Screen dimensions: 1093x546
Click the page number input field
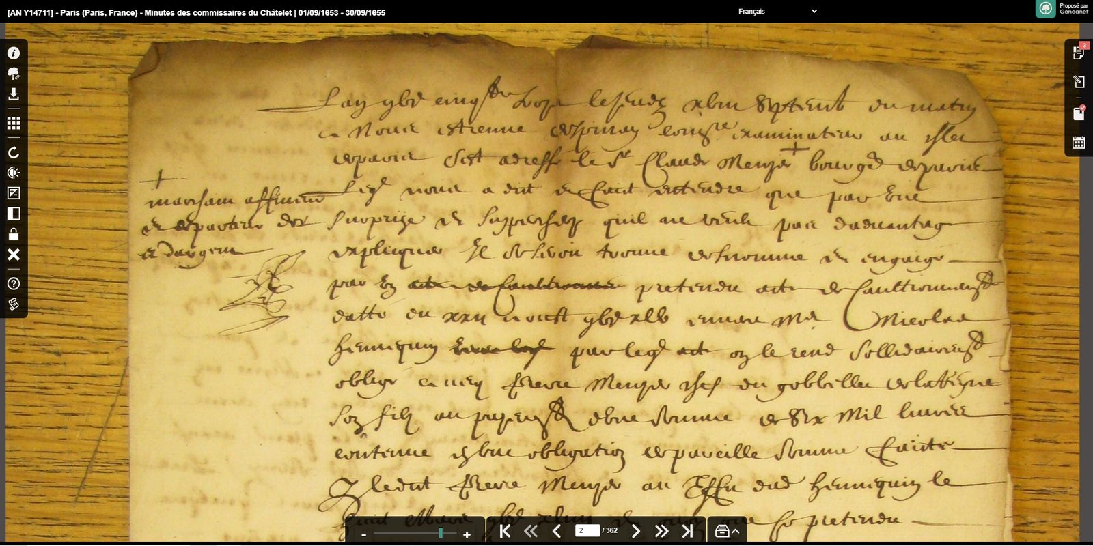coord(587,530)
